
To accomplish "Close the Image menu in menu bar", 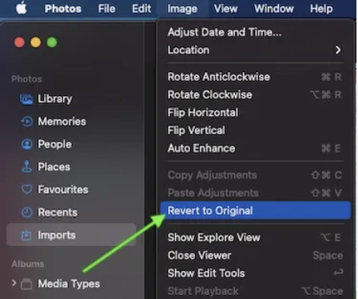I will [182, 9].
